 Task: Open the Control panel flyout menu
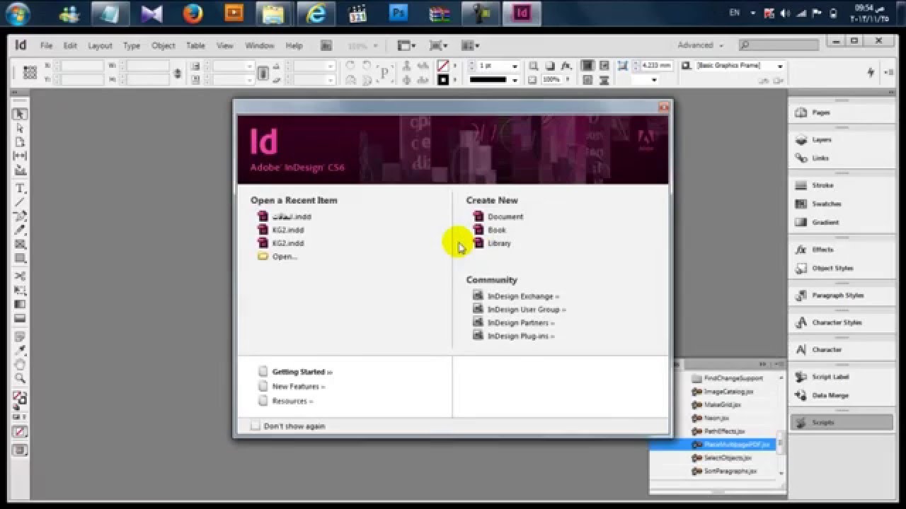tap(890, 73)
